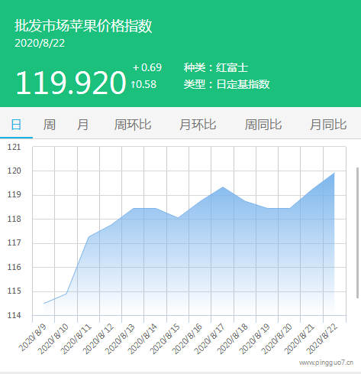361x374 pixels.
Task: Click the 2020/8/15 x-axis date label
Action: pos(165,339)
